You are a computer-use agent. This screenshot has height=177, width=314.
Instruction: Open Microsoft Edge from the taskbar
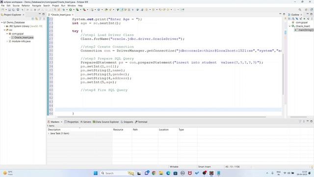[168, 173]
